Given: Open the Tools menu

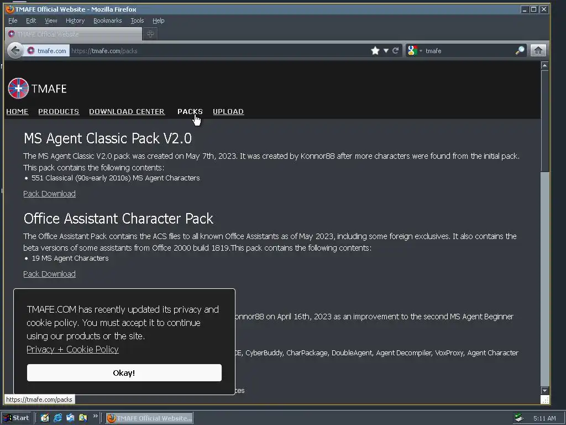Looking at the screenshot, I should pyautogui.click(x=137, y=20).
